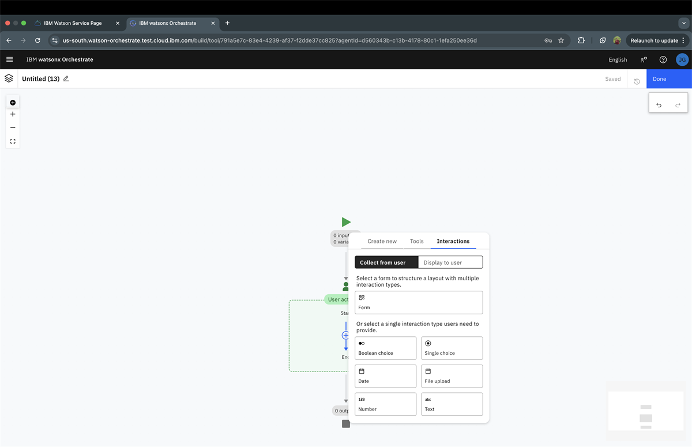Change language from English
The height and width of the screenshot is (447, 692).
[x=618, y=59]
